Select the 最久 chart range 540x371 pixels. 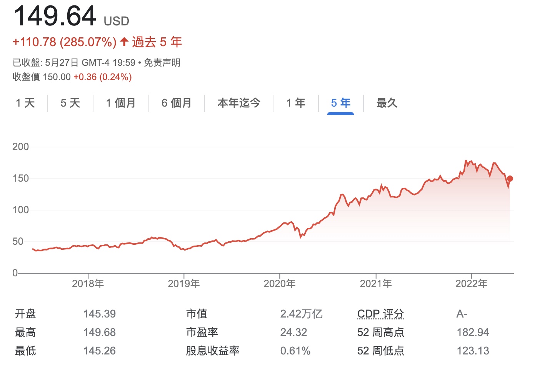click(387, 103)
